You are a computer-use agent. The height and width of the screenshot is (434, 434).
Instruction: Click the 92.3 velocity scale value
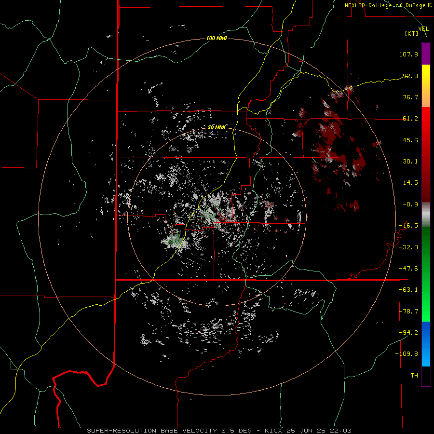point(410,76)
